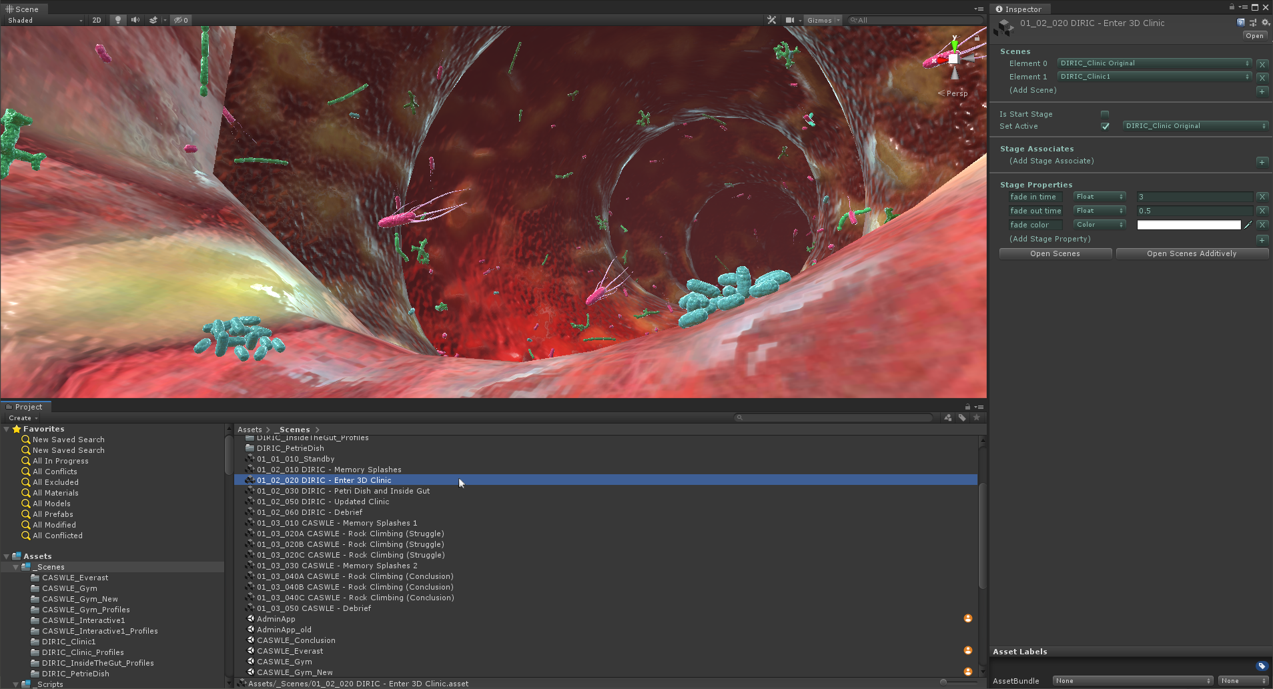Toggle 2D mode in Scene view
Screen dimensions: 1273x689
97,20
